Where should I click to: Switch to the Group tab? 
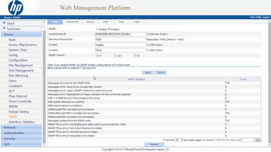click(90, 22)
